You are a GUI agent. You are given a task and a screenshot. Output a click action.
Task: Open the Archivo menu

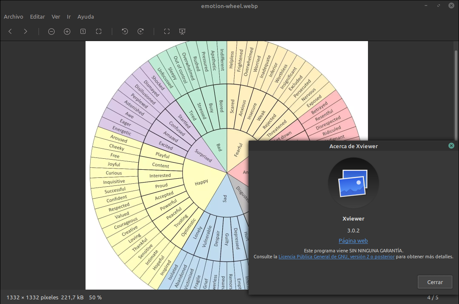[x=13, y=17]
